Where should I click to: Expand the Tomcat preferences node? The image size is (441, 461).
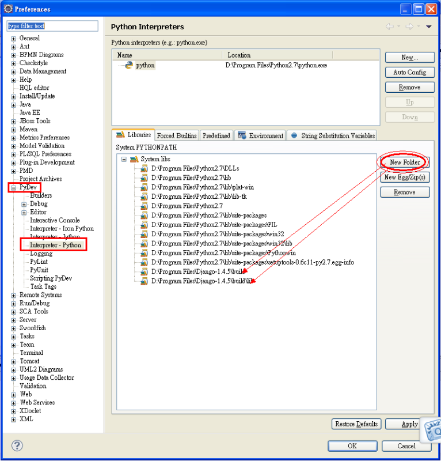(x=13, y=362)
